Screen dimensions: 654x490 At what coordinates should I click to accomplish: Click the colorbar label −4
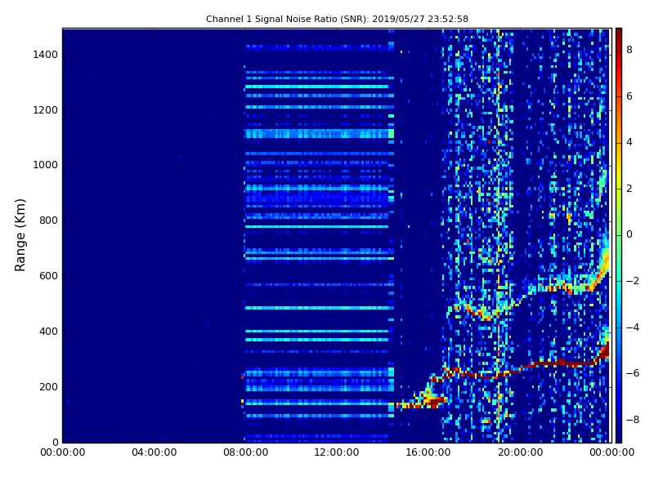pyautogui.click(x=633, y=327)
